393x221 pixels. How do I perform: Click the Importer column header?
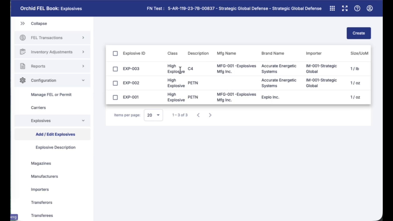[x=314, y=53]
